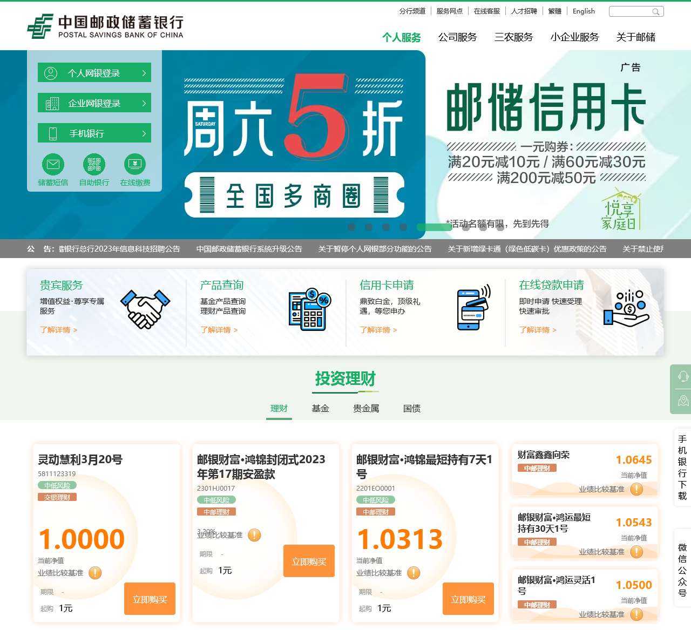
Task: Click the product code 2301HJ0017
Action: coord(216,489)
